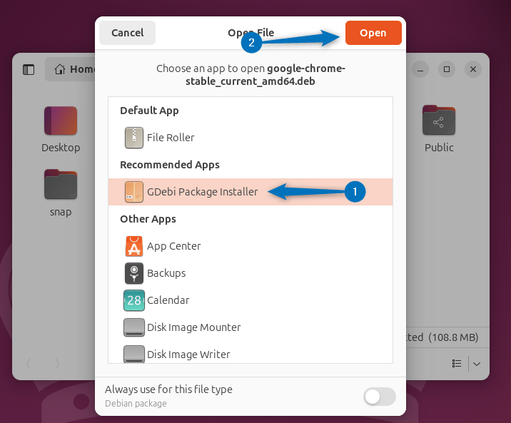Viewport: 511px width, 423px height.
Task: Pick the App Center icon
Action: 134,246
